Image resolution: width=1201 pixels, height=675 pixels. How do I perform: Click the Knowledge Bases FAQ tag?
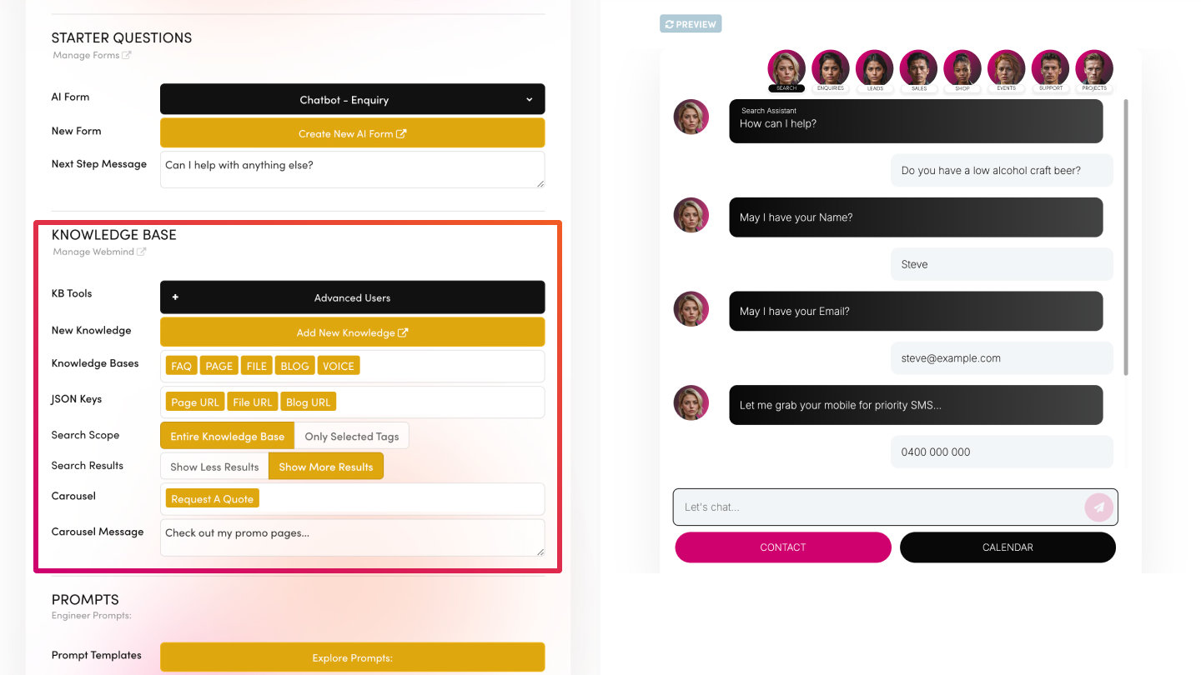pyautogui.click(x=181, y=366)
